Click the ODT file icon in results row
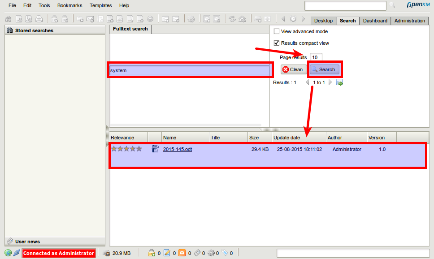The width and height of the screenshot is (434, 259). [x=156, y=149]
